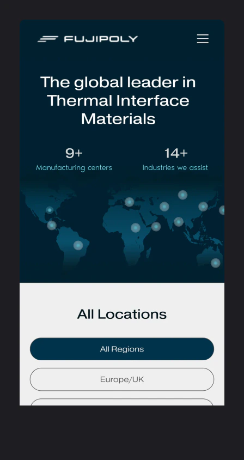Click the 'All Locations' heading
This screenshot has height=460, width=244.
click(122, 314)
